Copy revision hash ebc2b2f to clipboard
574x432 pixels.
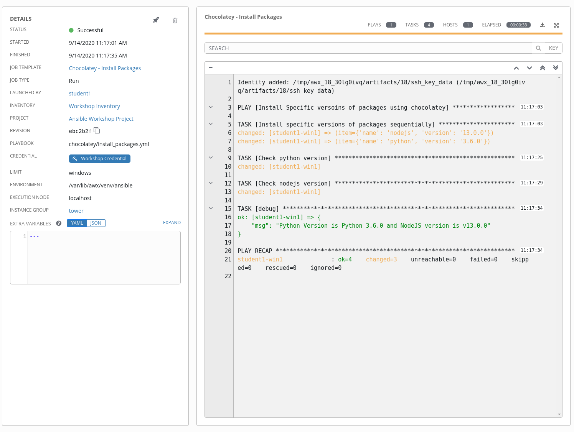(97, 131)
